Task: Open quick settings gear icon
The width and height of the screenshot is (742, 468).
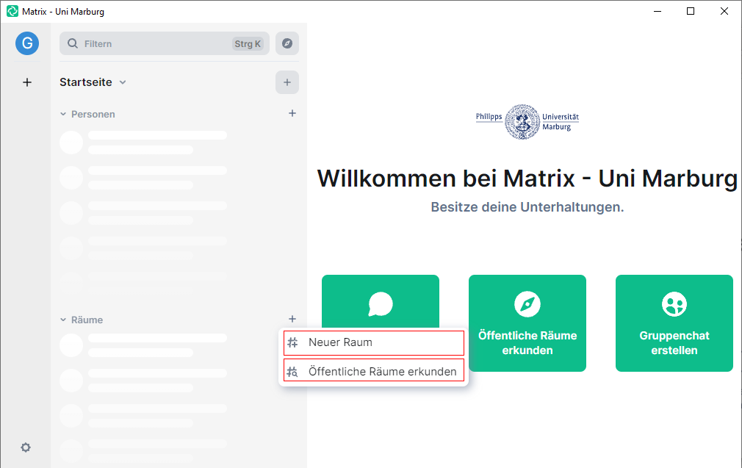Action: tap(26, 447)
